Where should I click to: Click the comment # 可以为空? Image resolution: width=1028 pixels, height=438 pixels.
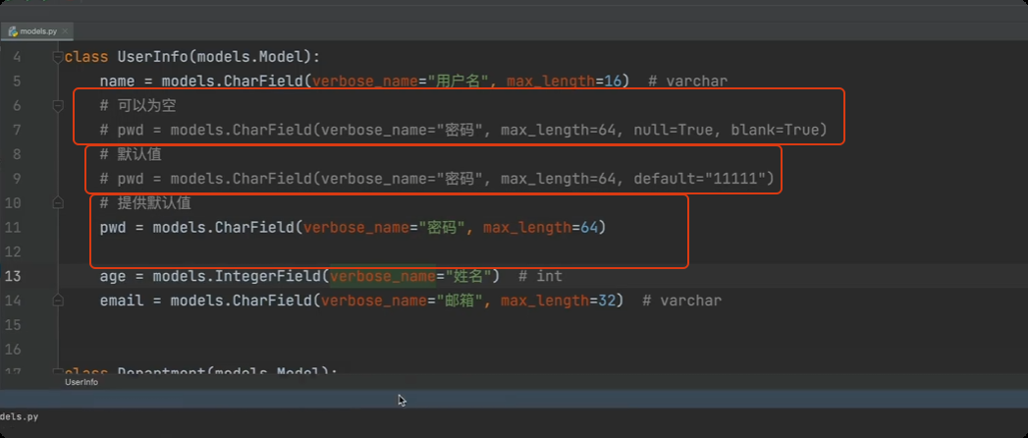[x=137, y=106]
